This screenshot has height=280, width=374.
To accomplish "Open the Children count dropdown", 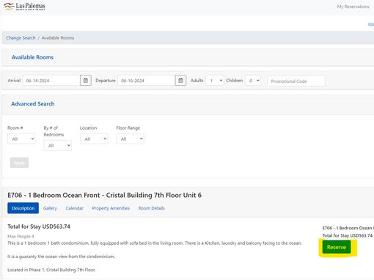I will coord(253,81).
